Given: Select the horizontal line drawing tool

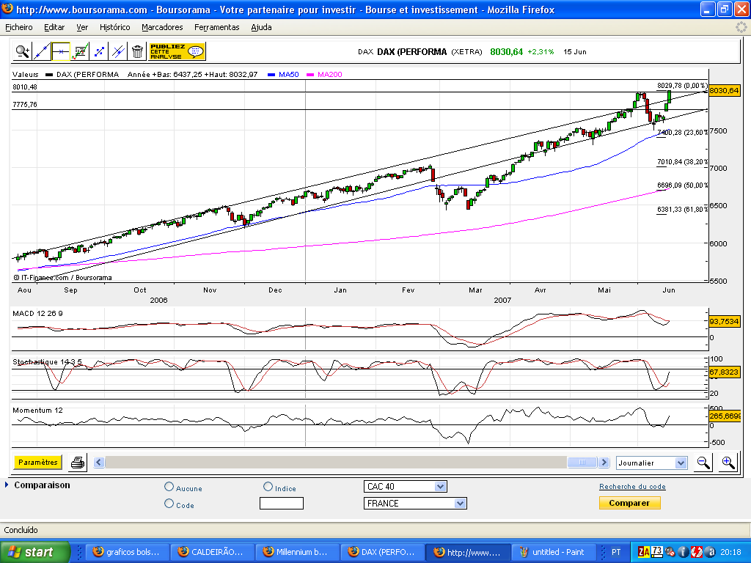Looking at the screenshot, I should (x=61, y=53).
